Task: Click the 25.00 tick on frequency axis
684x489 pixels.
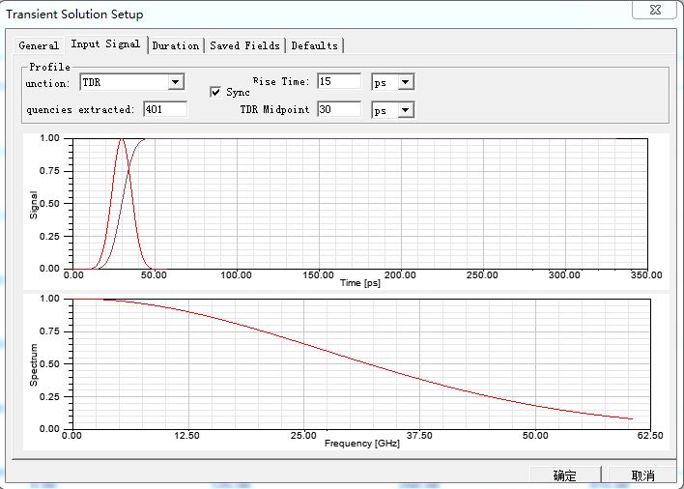Action: (x=303, y=435)
